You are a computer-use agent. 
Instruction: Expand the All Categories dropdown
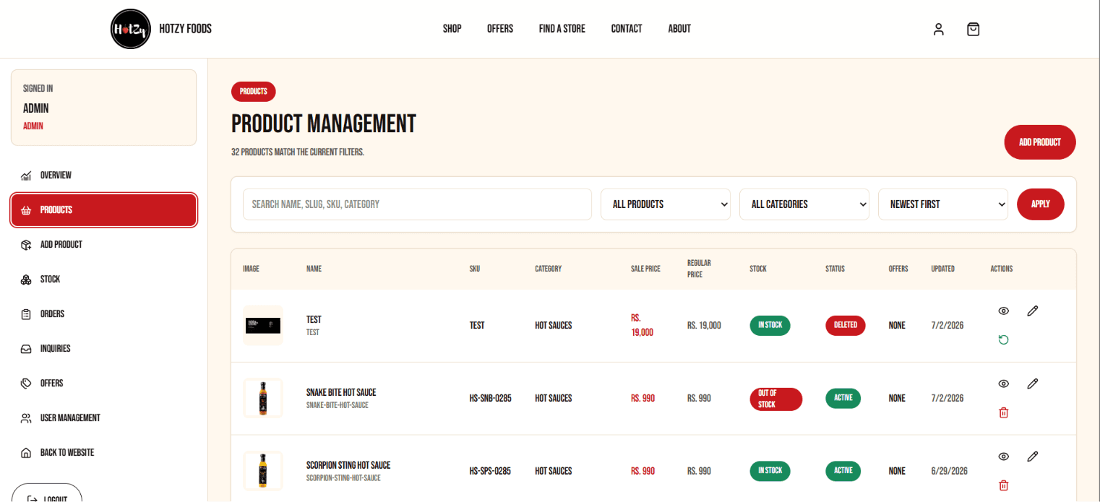[x=804, y=204]
